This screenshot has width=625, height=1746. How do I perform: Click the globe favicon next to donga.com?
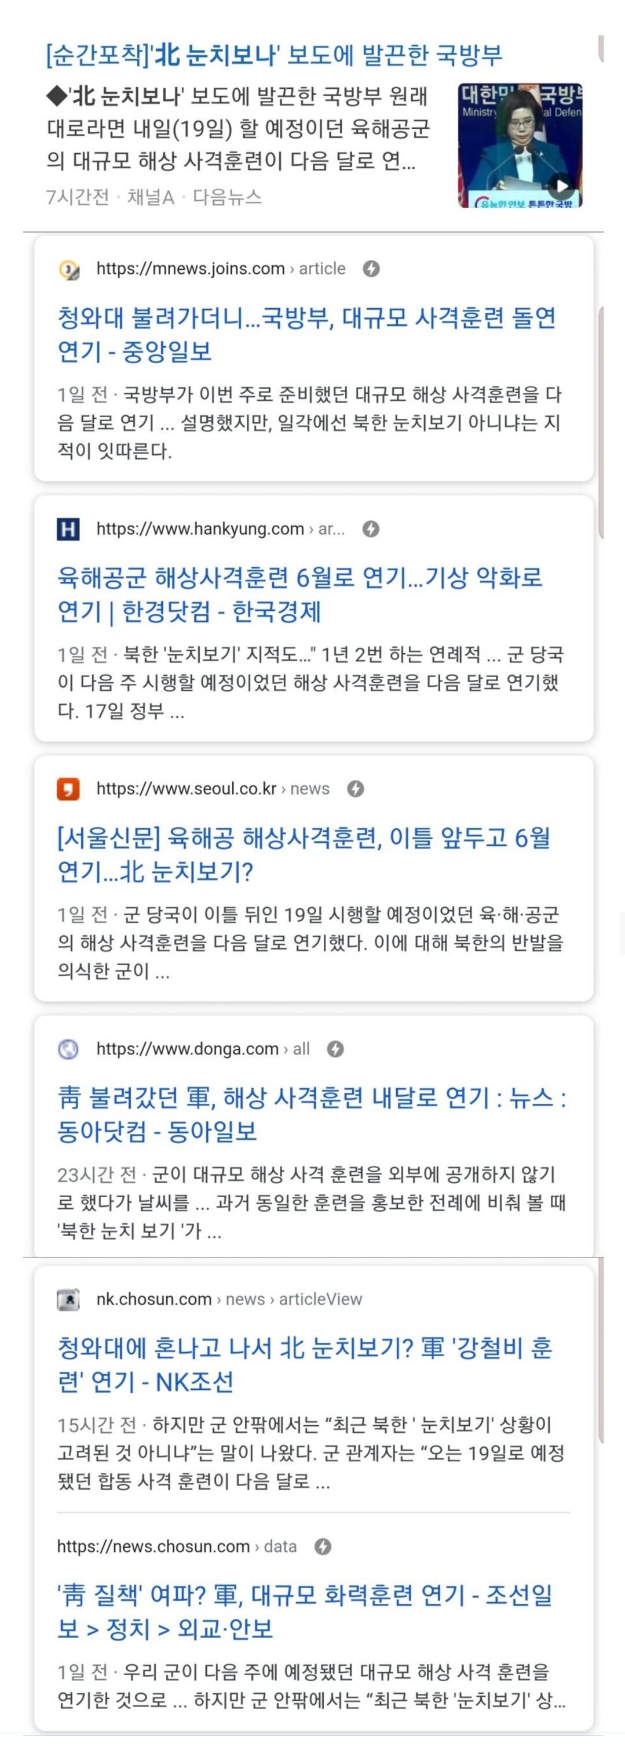(x=68, y=1049)
